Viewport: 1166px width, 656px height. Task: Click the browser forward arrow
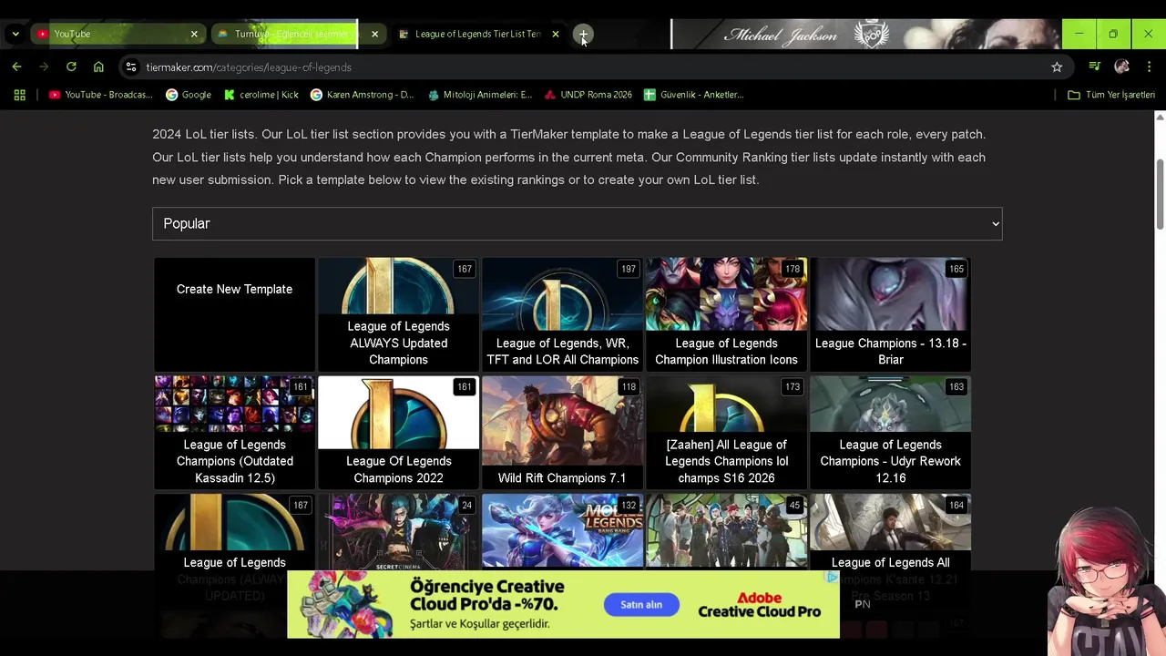[x=44, y=67]
